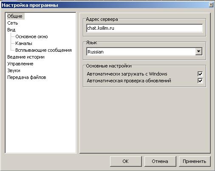Click the Применить button

[195, 161]
